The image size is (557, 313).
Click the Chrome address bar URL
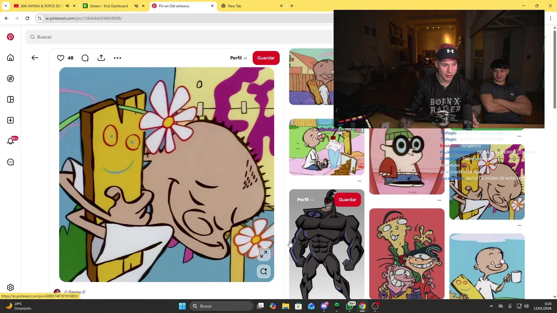[x=84, y=18]
